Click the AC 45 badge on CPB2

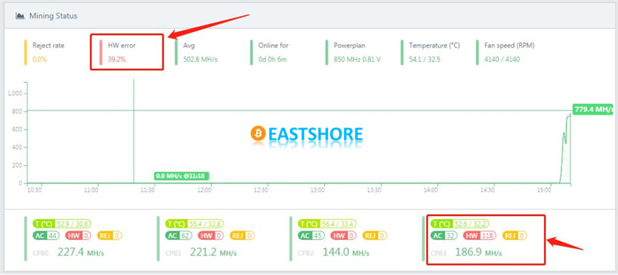311,236
